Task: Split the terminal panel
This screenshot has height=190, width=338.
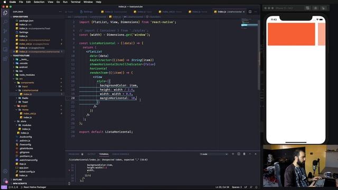Action: point(239,154)
